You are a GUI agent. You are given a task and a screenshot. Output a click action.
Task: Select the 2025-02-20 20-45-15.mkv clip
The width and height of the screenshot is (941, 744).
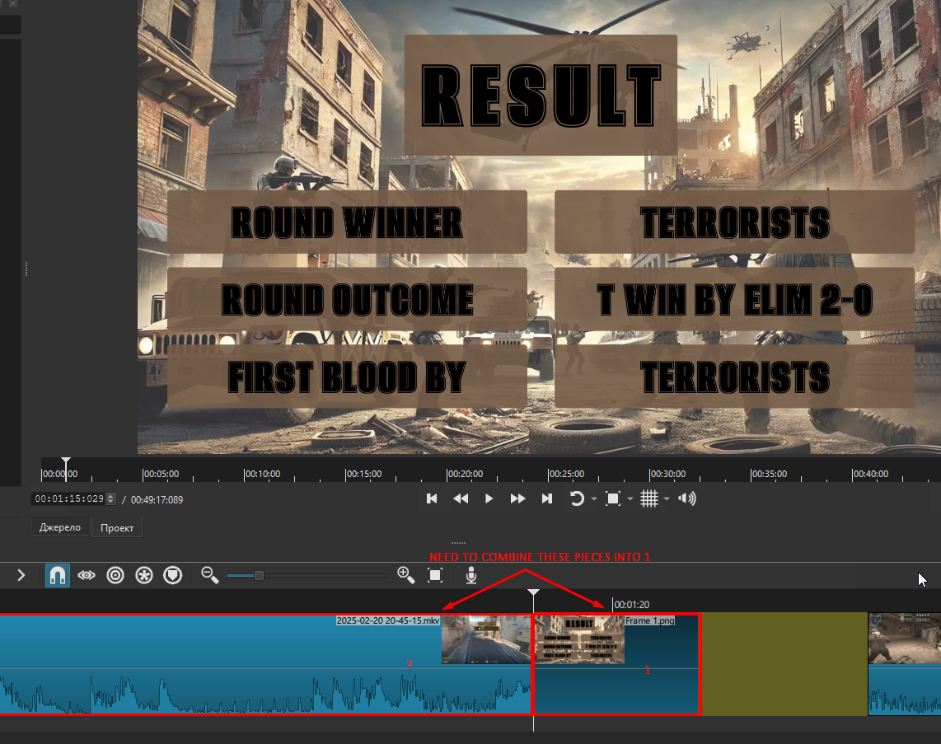pos(265,663)
